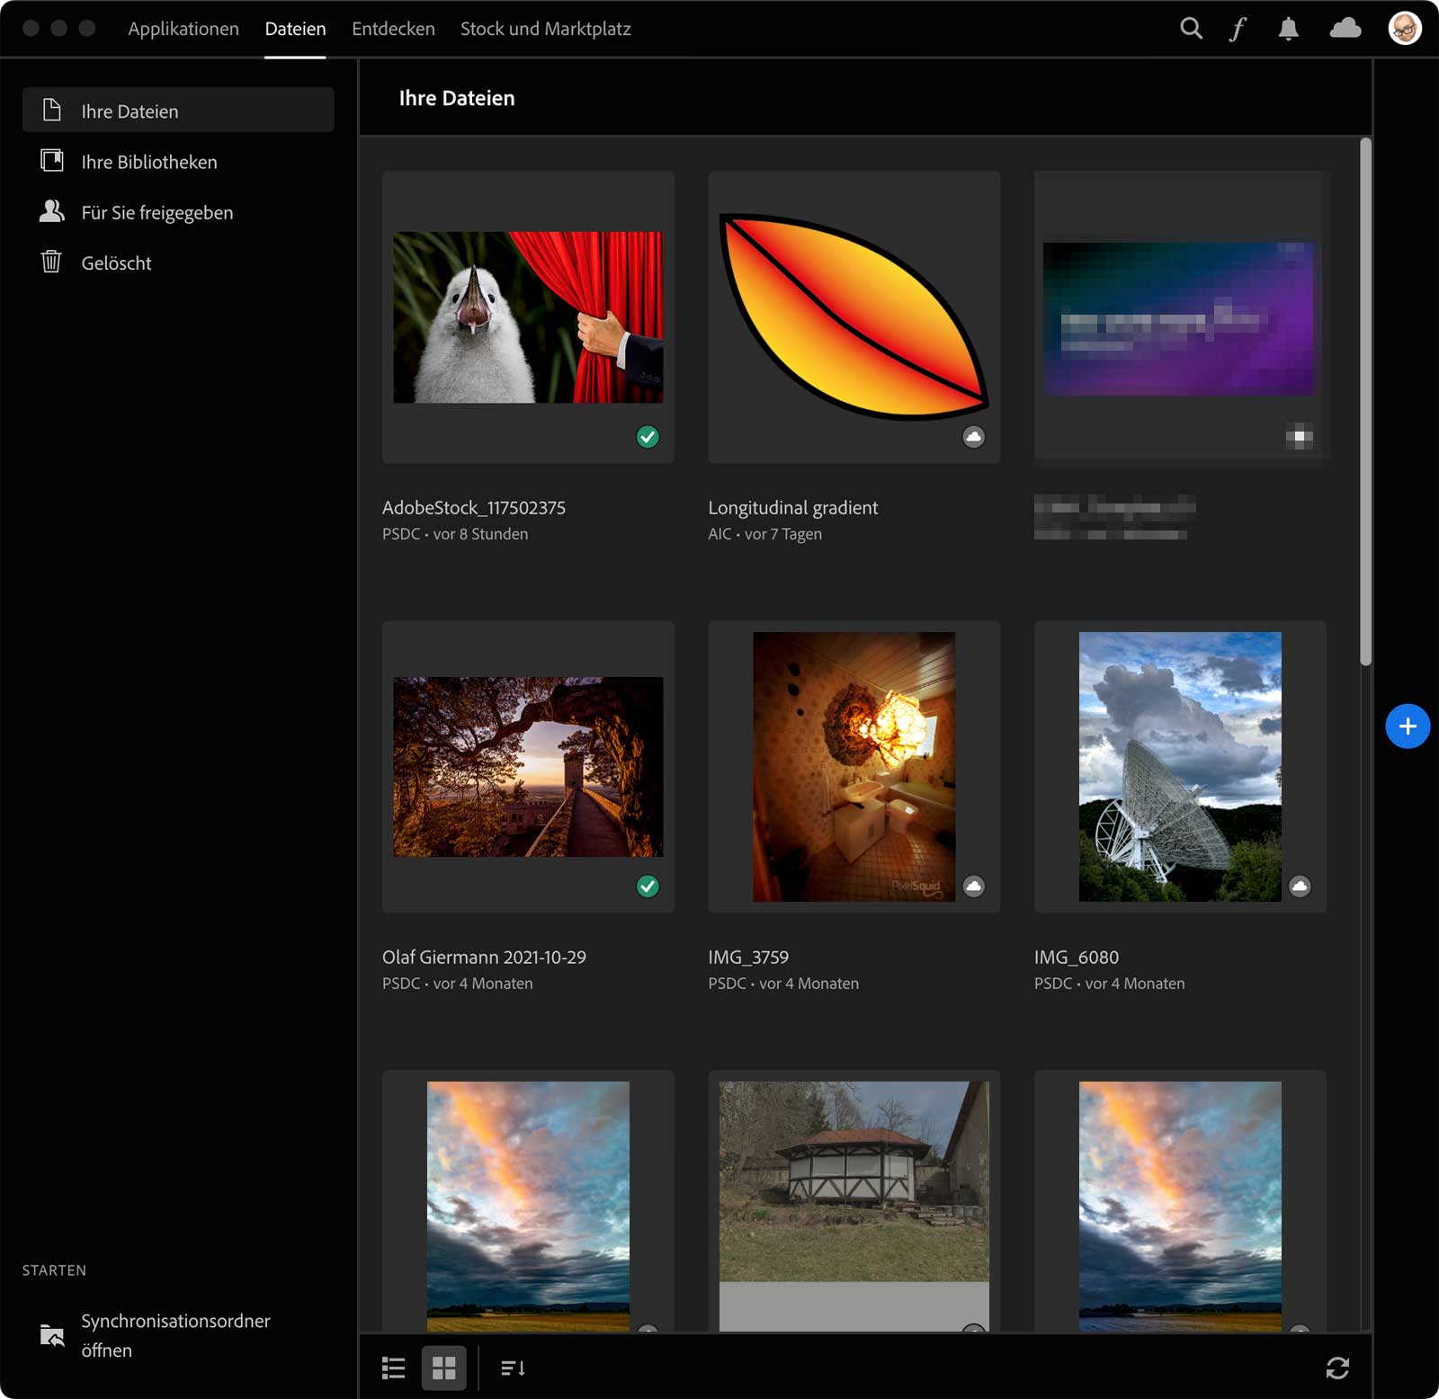The width and height of the screenshot is (1439, 1399).
Task: Open the Stock und Marktplatz tab
Action: click(545, 29)
